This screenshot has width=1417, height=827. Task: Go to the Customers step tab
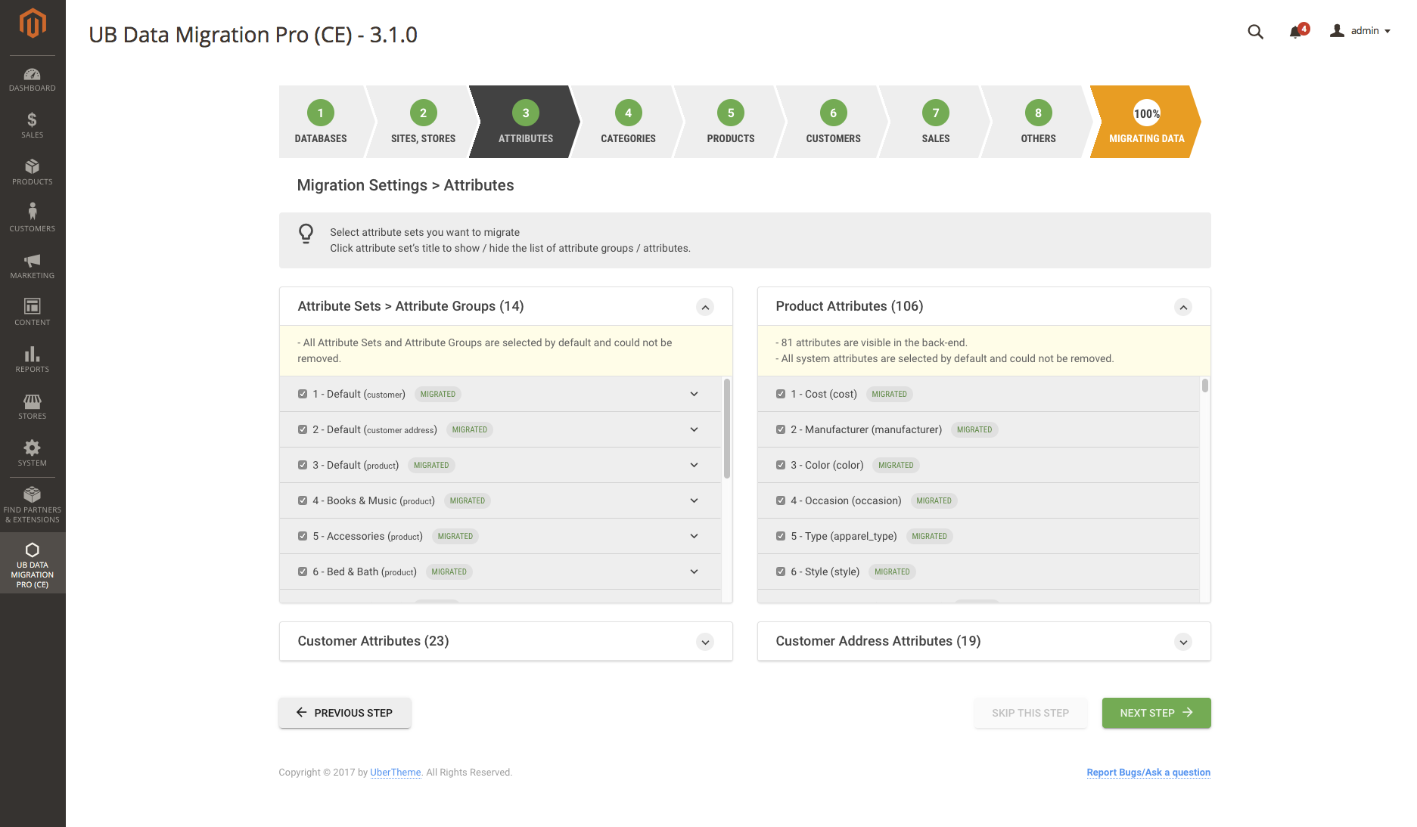tap(834, 122)
